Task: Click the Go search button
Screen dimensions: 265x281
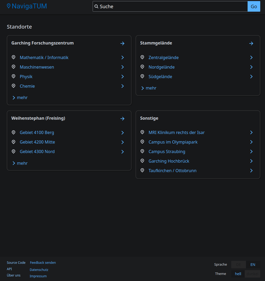Action: pos(254,6)
